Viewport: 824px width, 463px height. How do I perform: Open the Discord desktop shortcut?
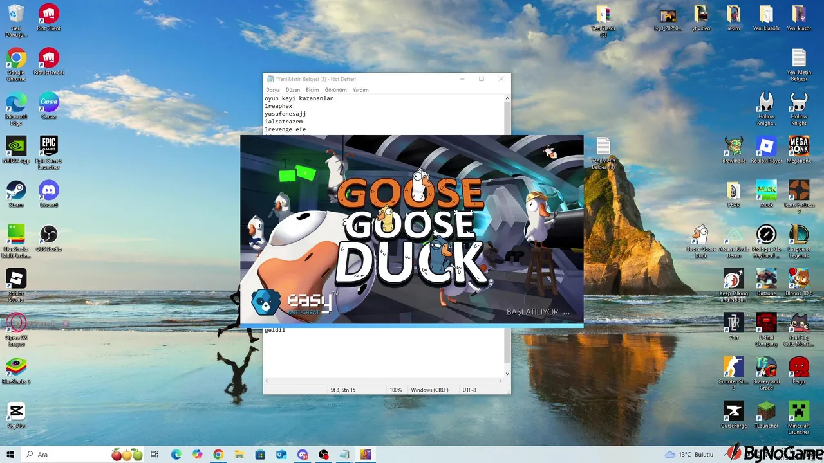click(49, 194)
